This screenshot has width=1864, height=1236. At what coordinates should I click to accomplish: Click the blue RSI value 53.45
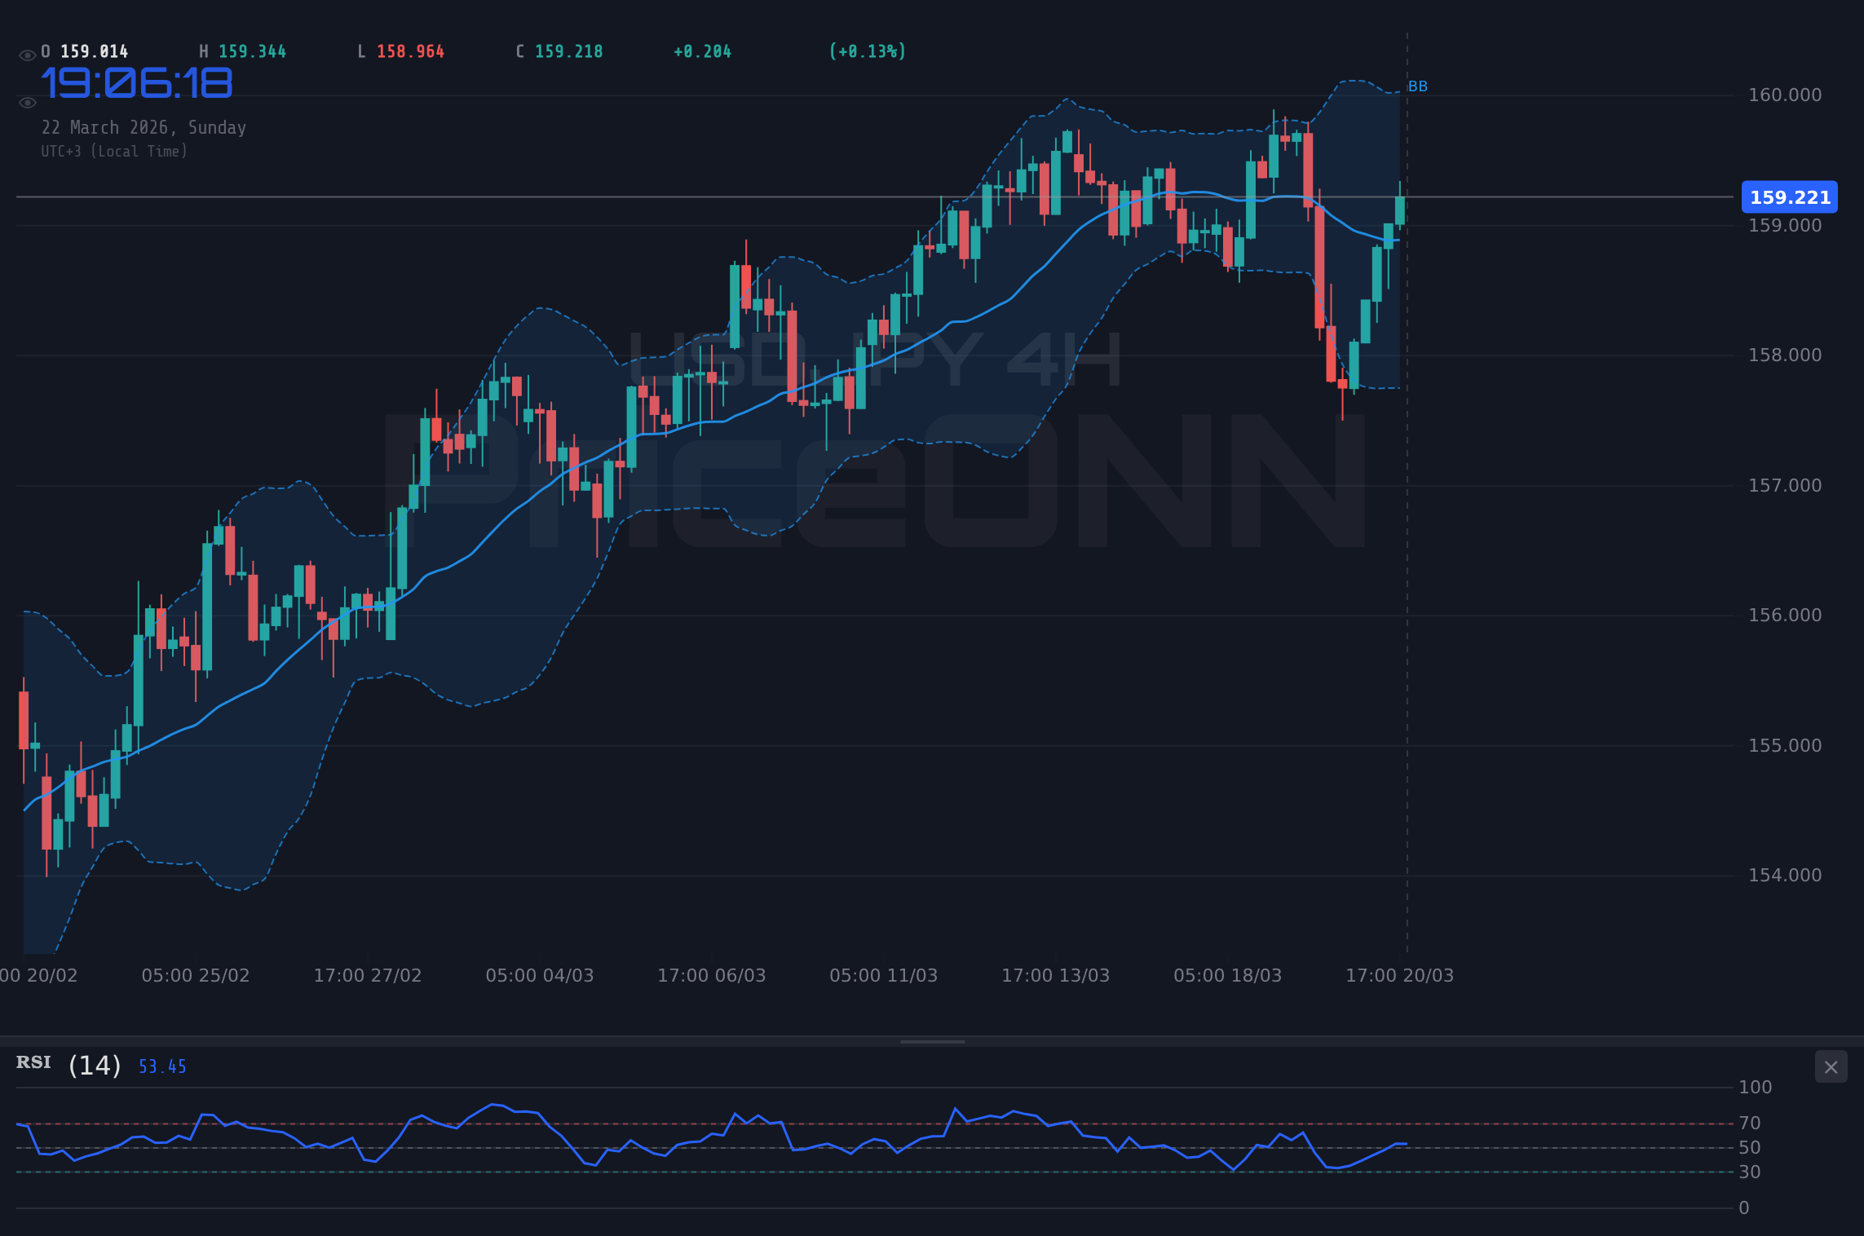(x=161, y=1066)
